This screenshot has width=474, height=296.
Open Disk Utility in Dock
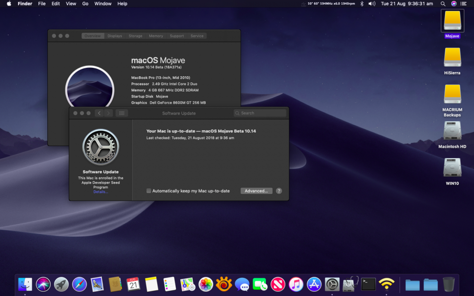(350, 284)
